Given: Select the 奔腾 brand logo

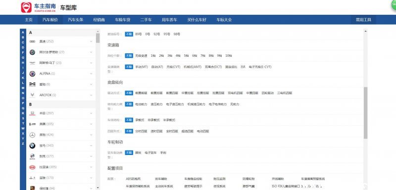Looking at the screenshot, I should pyautogui.click(x=32, y=124).
